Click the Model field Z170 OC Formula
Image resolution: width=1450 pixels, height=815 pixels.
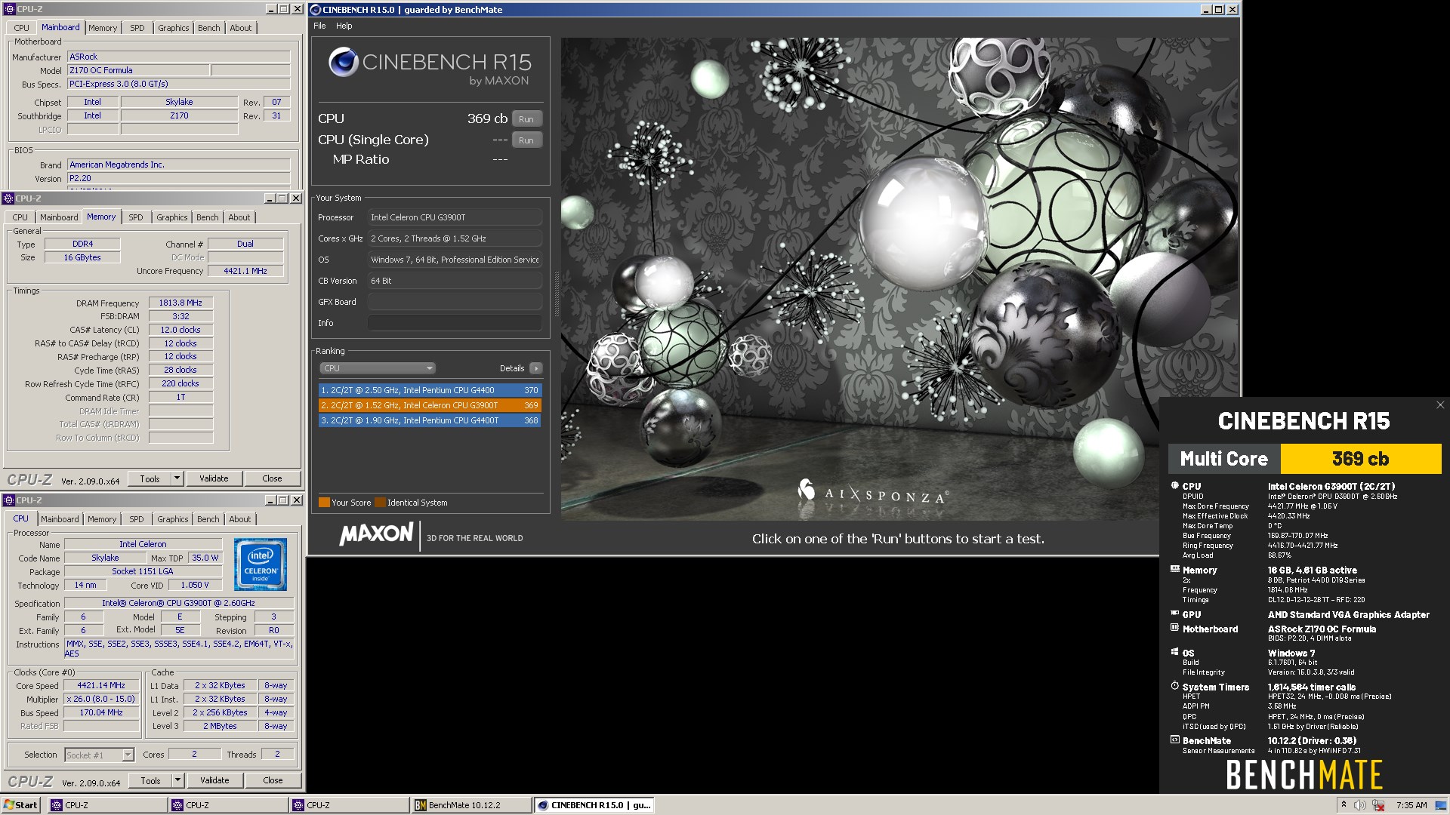pos(138,70)
